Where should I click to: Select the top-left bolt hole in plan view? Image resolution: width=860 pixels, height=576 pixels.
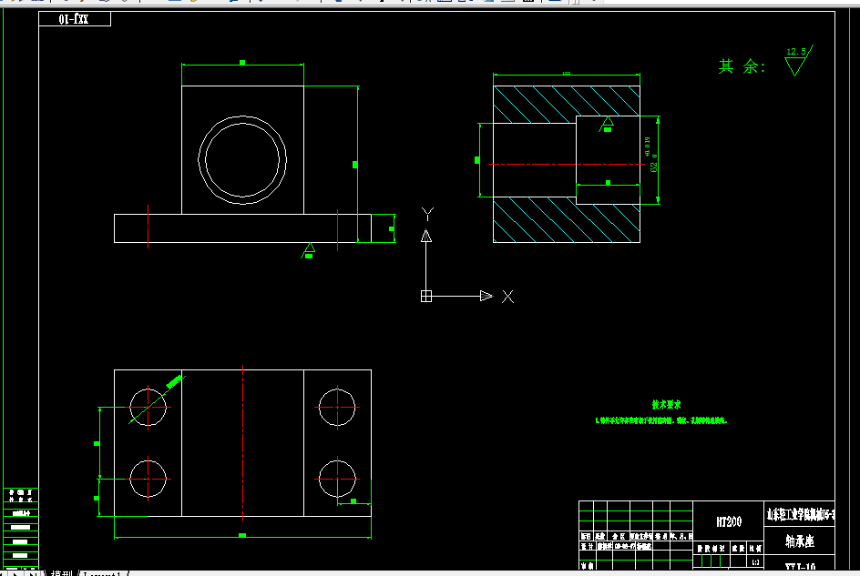(x=148, y=407)
